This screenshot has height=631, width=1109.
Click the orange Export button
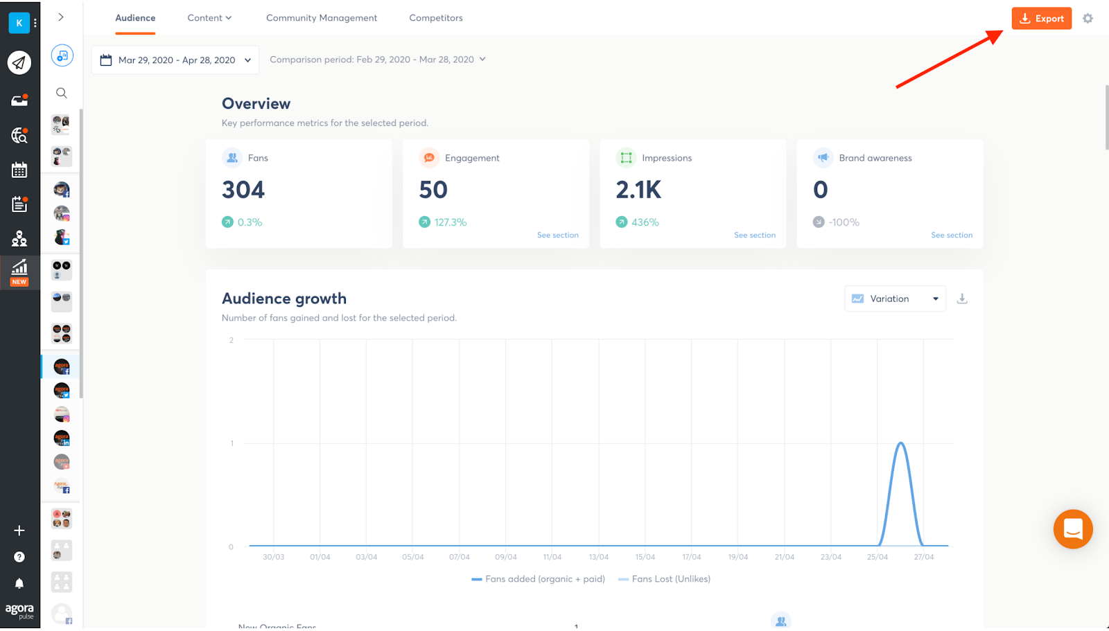click(1041, 19)
